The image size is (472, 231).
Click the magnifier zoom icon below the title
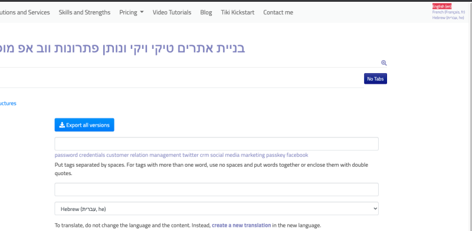click(x=384, y=63)
